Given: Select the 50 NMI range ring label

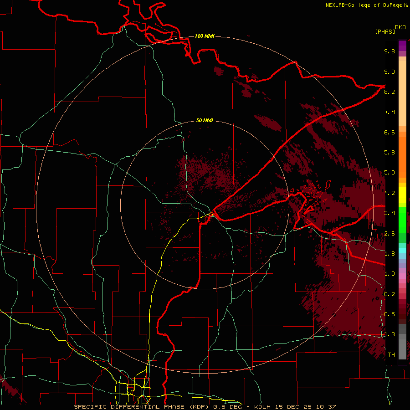Looking at the screenshot, I should click(205, 120).
